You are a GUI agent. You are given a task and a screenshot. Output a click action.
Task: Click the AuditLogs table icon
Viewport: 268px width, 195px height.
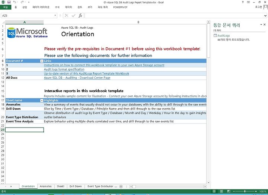215,35
